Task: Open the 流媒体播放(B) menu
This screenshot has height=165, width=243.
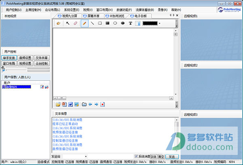Action: click(145, 10)
